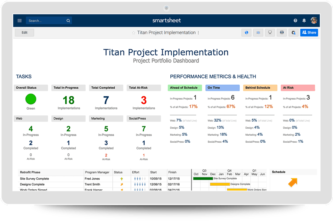This screenshot has height=221, width=333.
Task: Select the Fred Jones program manager cell
Action: click(92, 179)
